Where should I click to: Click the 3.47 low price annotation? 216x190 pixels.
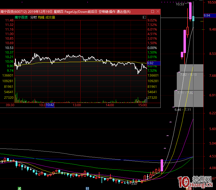tap(134, 184)
